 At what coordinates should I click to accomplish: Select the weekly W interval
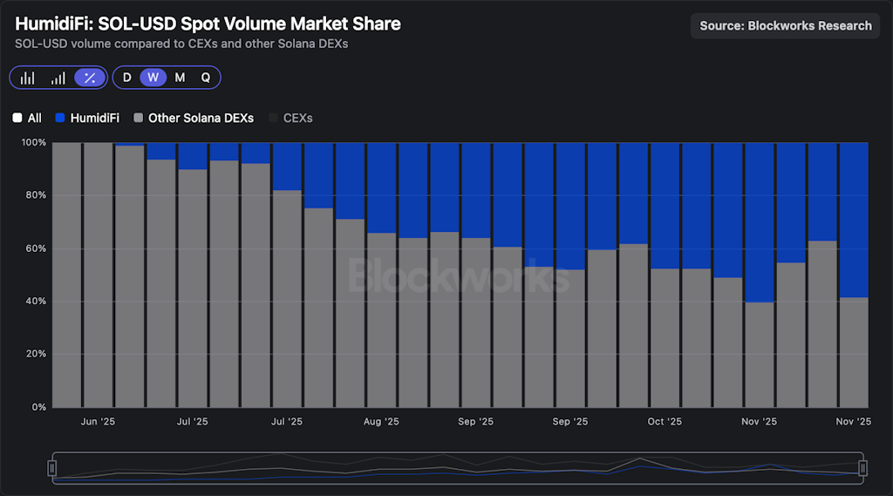pos(153,78)
